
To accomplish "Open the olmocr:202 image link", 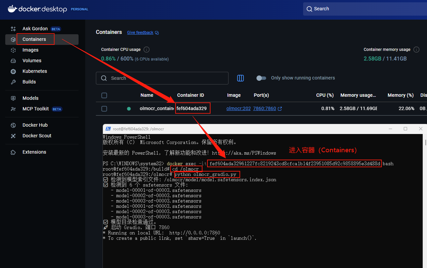I will 238,109.
